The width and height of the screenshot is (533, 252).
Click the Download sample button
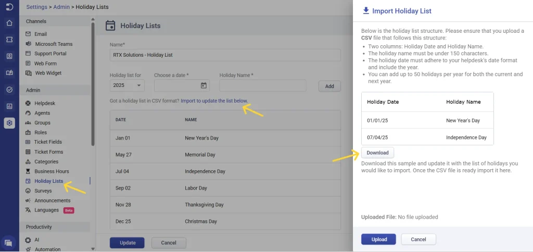pyautogui.click(x=377, y=153)
